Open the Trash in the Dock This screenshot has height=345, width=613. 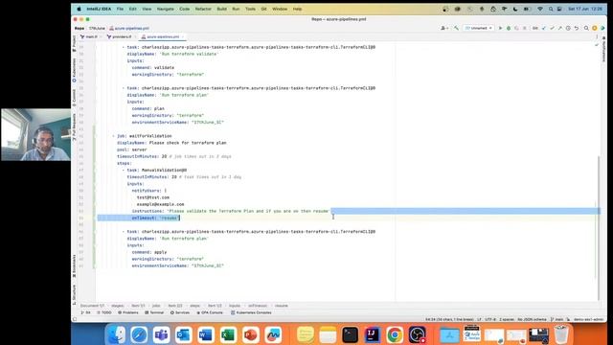click(x=561, y=334)
